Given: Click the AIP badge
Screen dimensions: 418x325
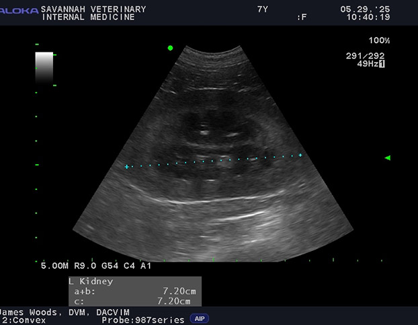Looking at the screenshot, I should [200, 318].
